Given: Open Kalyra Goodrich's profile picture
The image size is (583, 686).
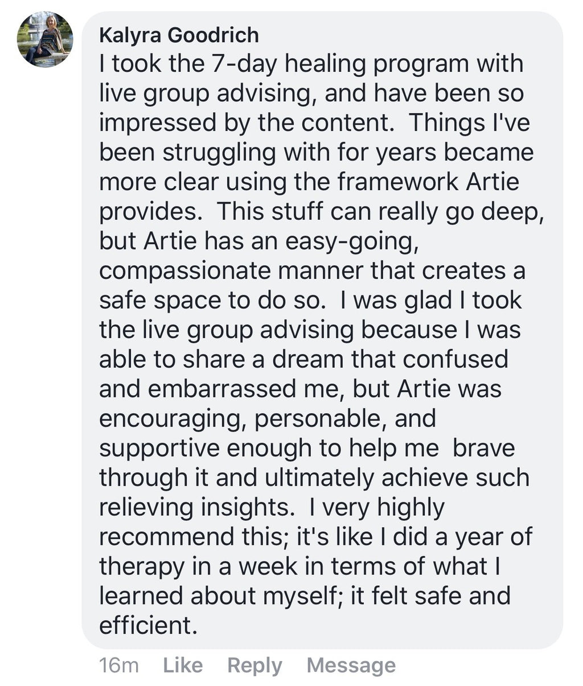Looking at the screenshot, I should tap(45, 39).
